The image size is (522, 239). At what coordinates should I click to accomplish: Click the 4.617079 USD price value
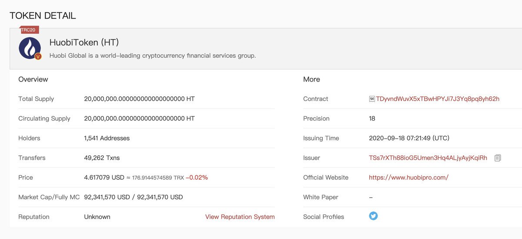[104, 177]
